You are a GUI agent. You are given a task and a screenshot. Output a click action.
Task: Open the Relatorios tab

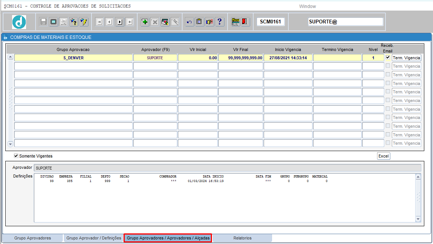[x=243, y=238]
